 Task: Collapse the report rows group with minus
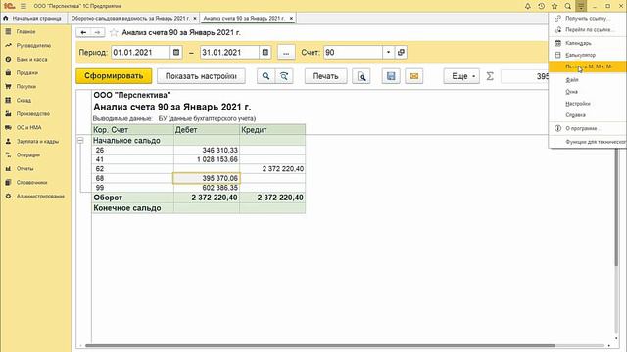coord(80,141)
